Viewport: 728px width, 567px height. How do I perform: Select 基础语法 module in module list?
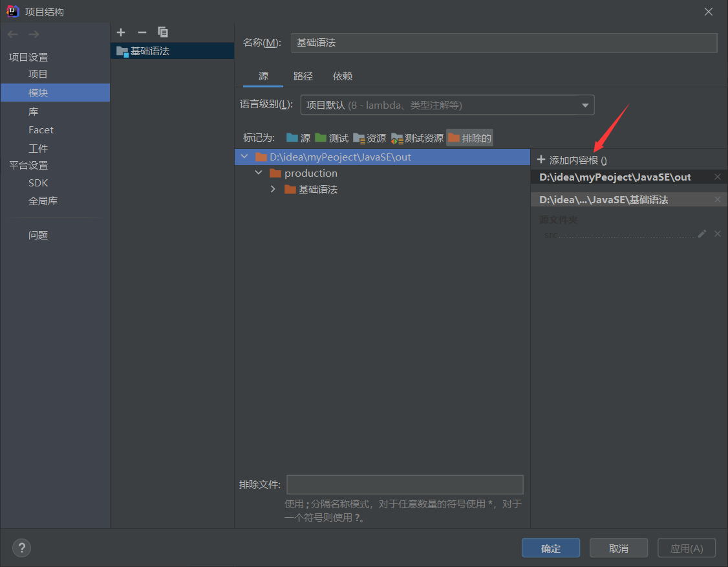point(172,50)
